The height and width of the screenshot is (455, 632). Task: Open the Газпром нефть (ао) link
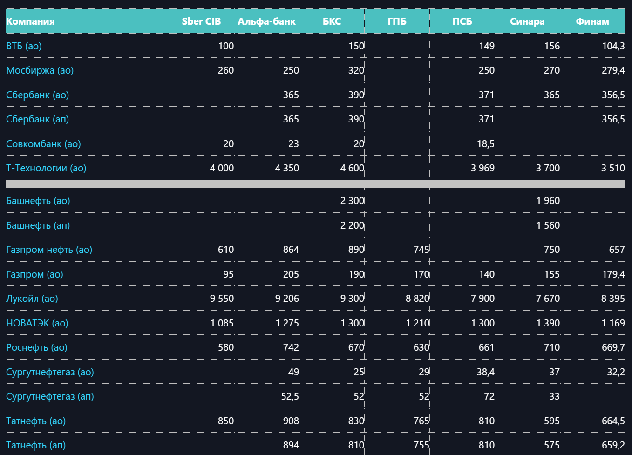tap(49, 250)
